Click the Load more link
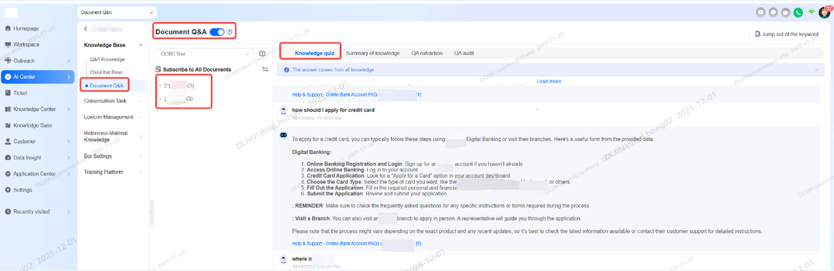 coord(549,81)
